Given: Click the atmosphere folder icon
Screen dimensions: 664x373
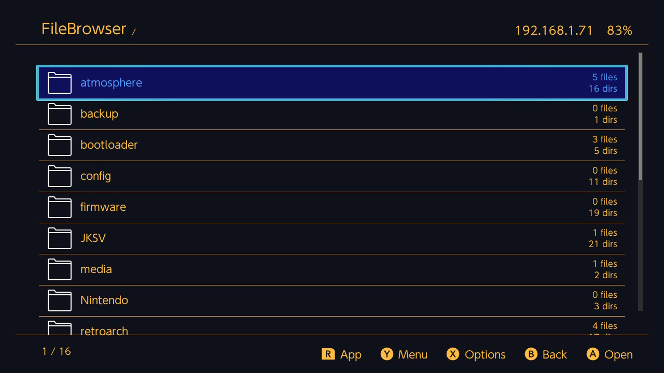Looking at the screenshot, I should click(x=59, y=83).
